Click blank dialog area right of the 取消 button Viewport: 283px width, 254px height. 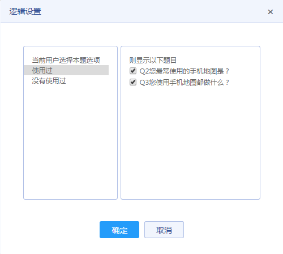tap(232, 230)
